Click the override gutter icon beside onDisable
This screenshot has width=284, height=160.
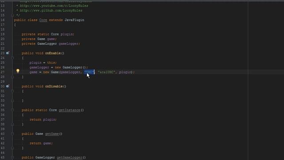click(x=8, y=86)
